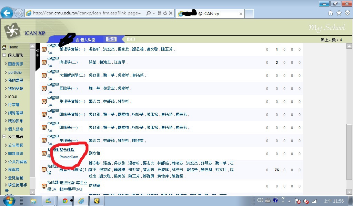Open 我的訊息 in the sidebar
Image resolution: width=353 pixels, height=206 pixels.
coord(16,121)
